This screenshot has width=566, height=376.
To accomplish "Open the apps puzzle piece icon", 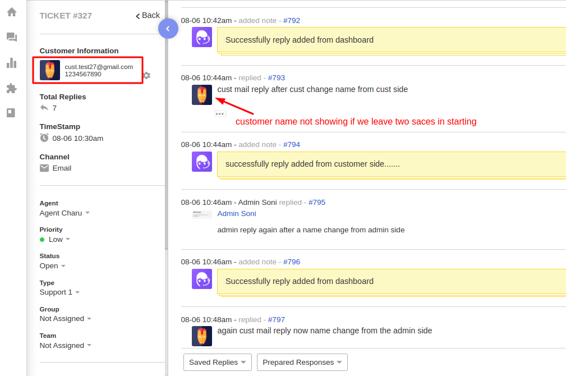I will pos(12,88).
